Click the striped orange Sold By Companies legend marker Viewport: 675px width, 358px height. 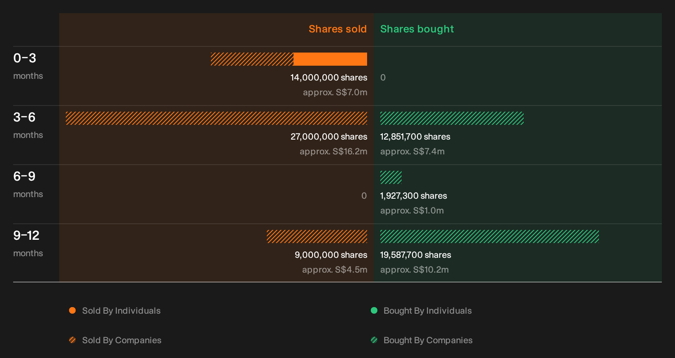pyautogui.click(x=72, y=340)
